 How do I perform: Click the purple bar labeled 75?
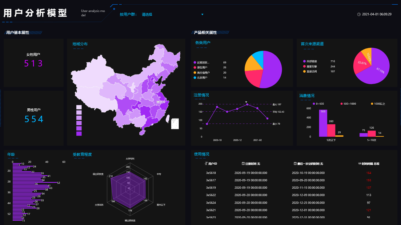(x=363, y=135)
